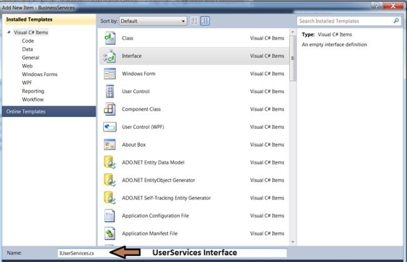Select the Reporting category
This screenshot has width=407, height=262.
tap(33, 91)
